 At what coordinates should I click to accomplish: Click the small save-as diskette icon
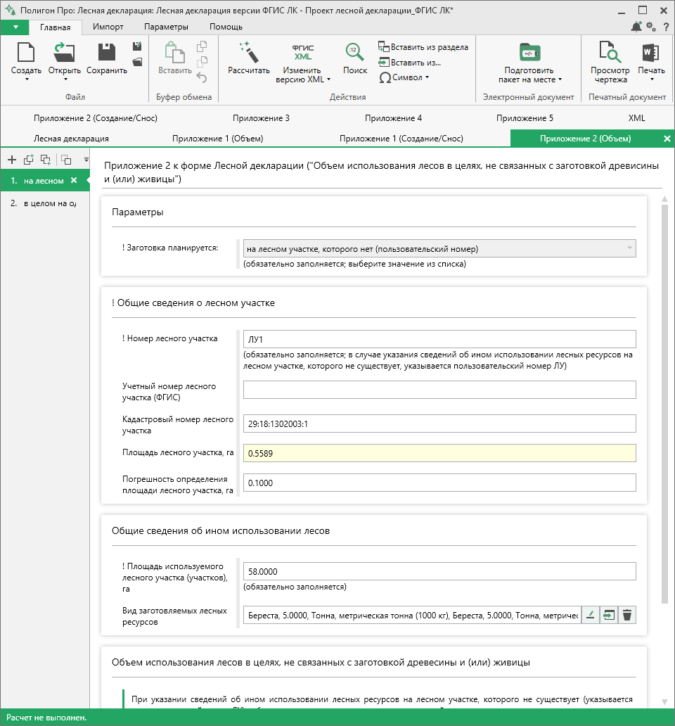coord(137,46)
